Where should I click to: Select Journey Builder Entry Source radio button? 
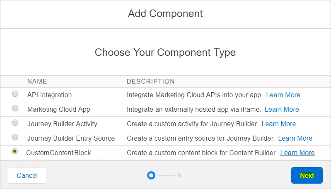click(15, 137)
